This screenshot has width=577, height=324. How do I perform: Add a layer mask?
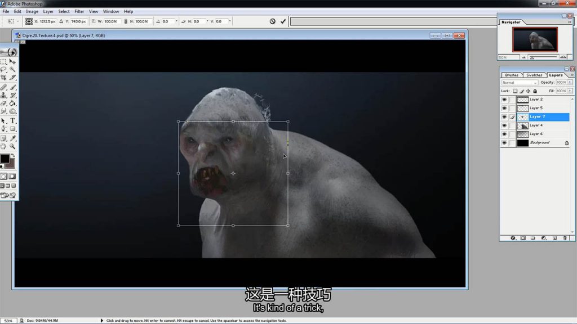pos(523,238)
